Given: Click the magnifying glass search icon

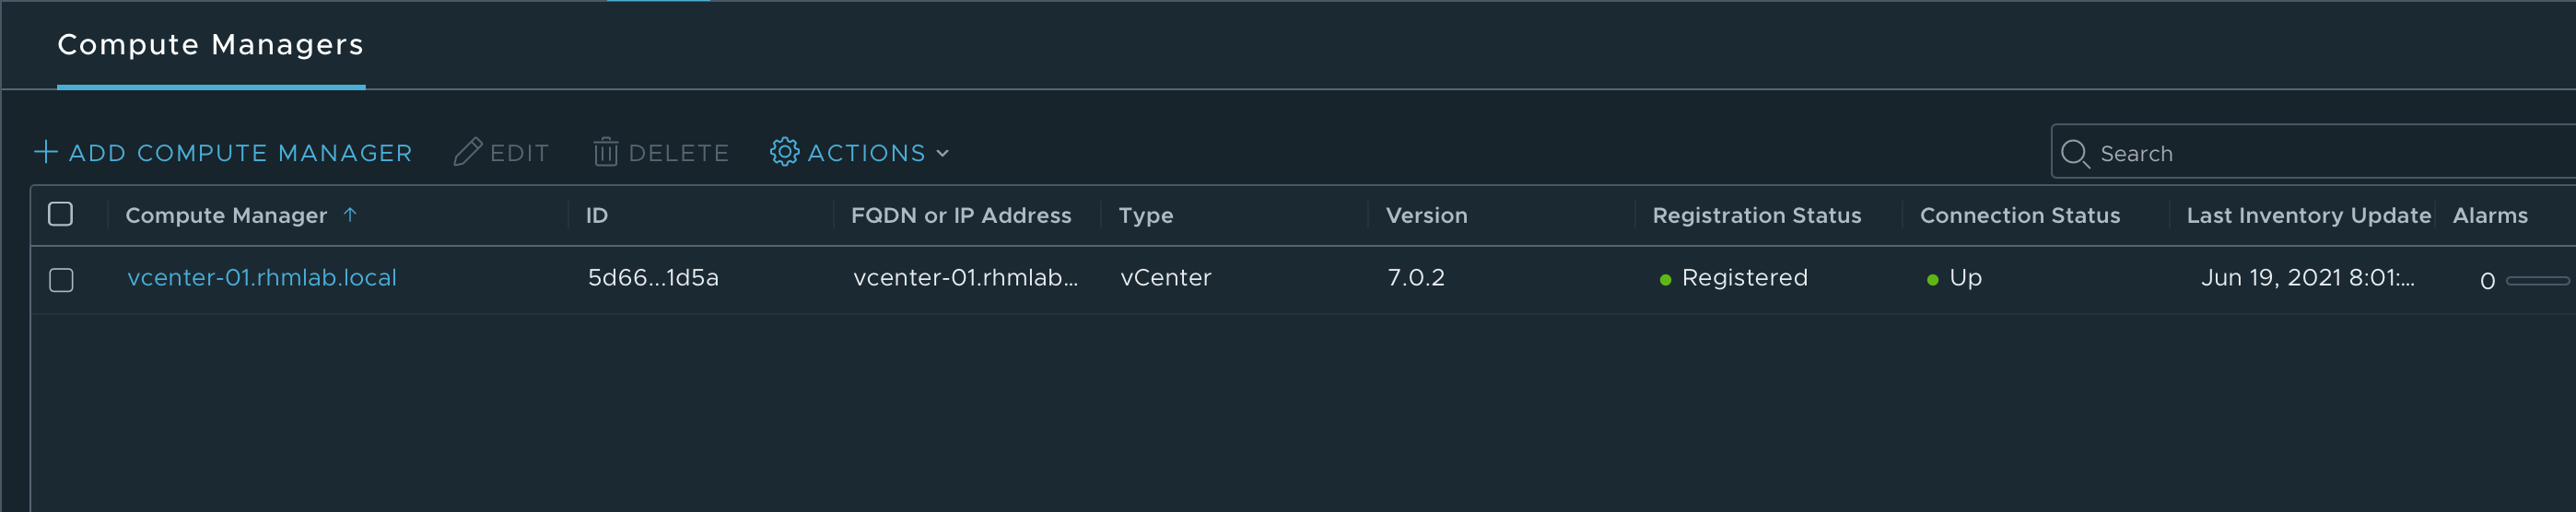Looking at the screenshot, I should [2076, 153].
